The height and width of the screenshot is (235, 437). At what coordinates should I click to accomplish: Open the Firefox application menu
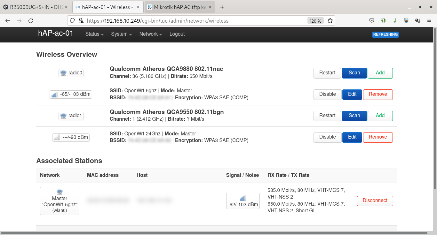point(429,21)
